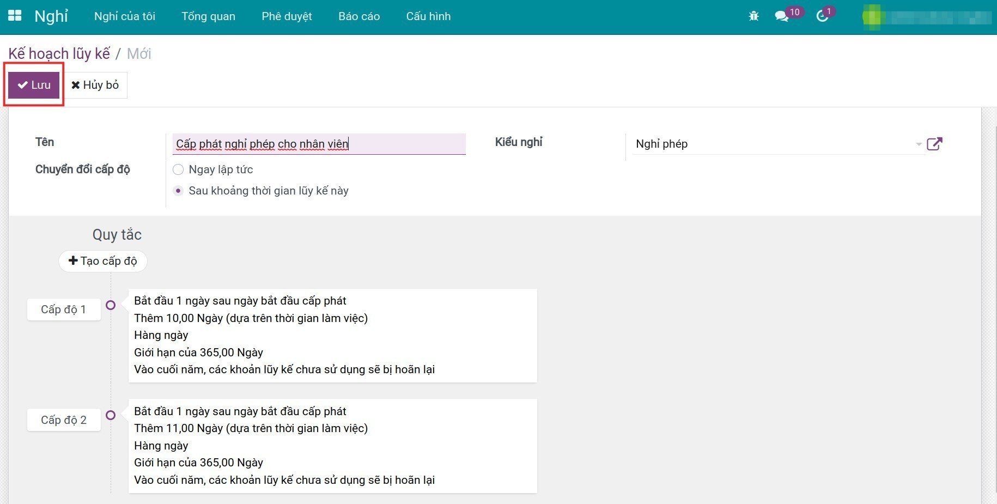Select 'Sau khoảng thời gian lũy kế này'

178,191
